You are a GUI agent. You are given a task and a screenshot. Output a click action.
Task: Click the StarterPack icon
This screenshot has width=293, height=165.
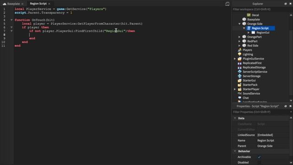coord(239,85)
